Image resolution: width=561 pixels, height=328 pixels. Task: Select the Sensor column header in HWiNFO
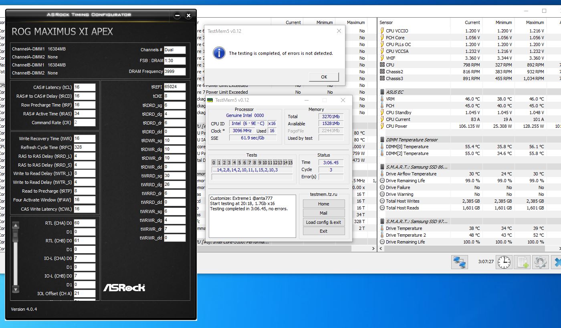point(386,22)
